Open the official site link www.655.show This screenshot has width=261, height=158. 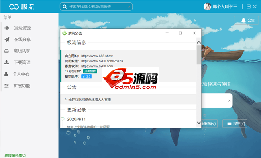[x=97, y=56]
